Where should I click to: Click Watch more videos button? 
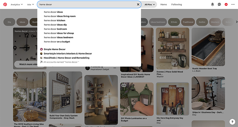click(26, 64)
